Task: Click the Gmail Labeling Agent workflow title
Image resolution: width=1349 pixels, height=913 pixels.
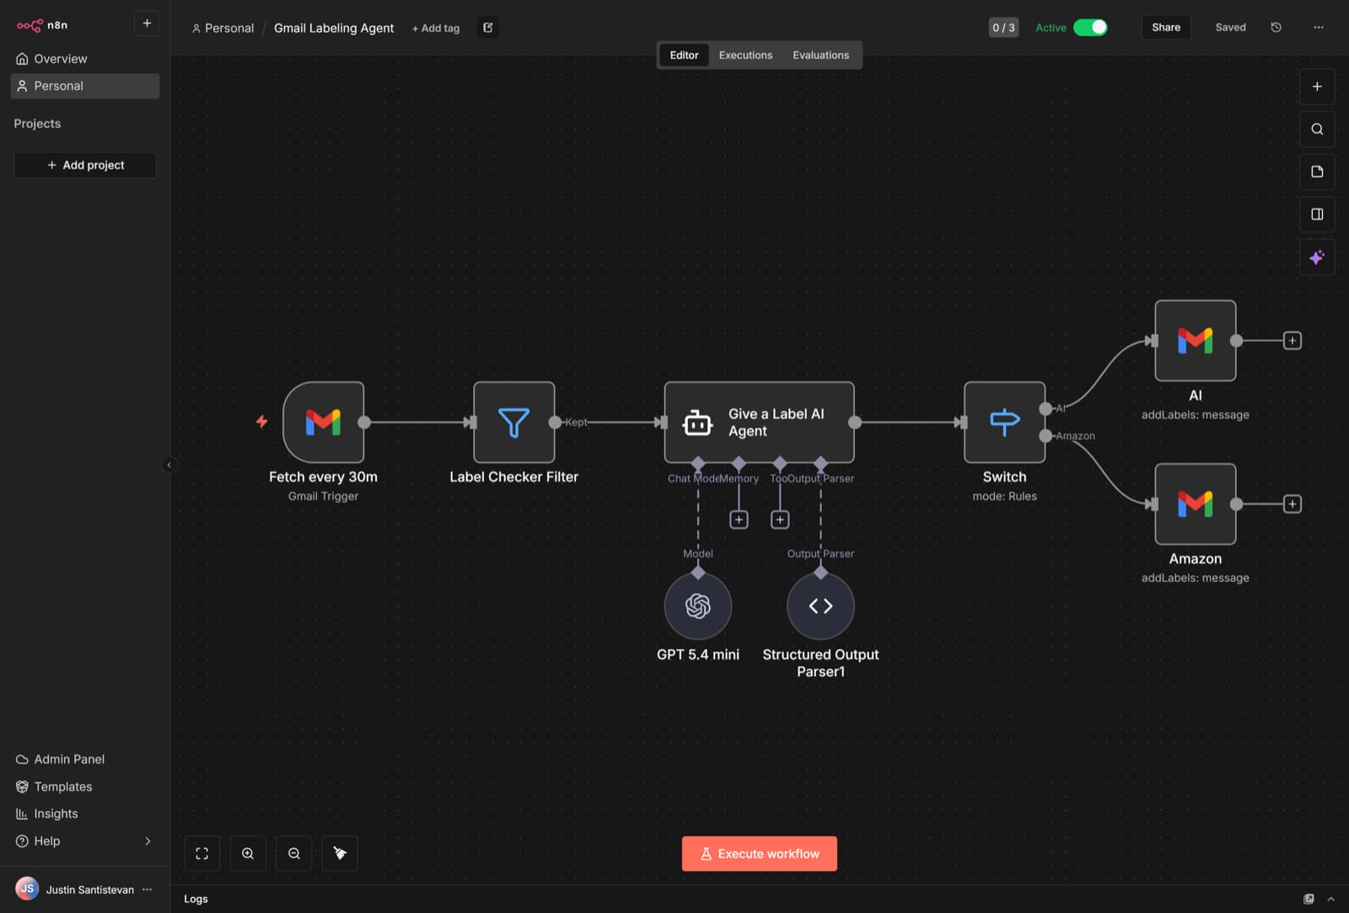Action: pyautogui.click(x=334, y=28)
